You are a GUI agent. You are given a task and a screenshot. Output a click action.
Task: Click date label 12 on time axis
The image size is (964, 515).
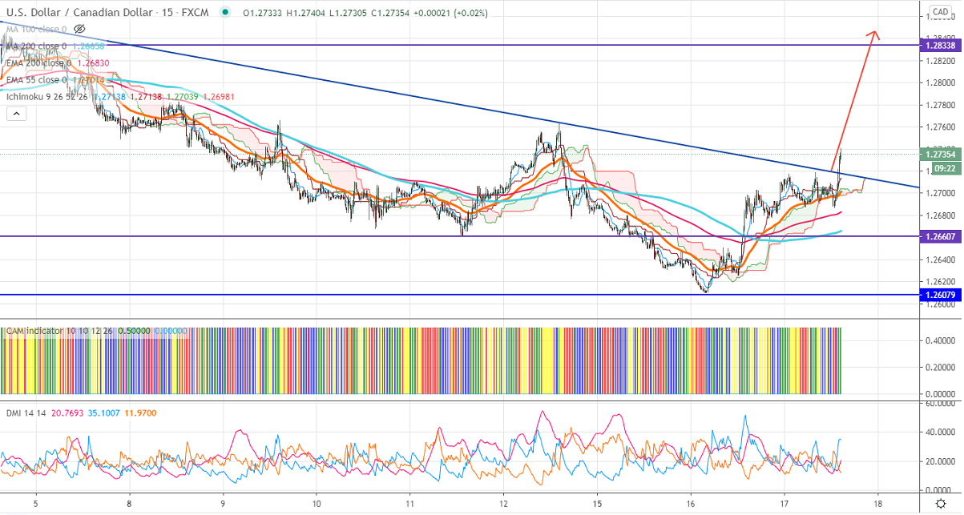502,505
